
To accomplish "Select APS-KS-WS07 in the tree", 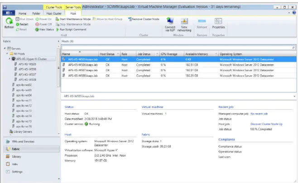I will [27, 74].
